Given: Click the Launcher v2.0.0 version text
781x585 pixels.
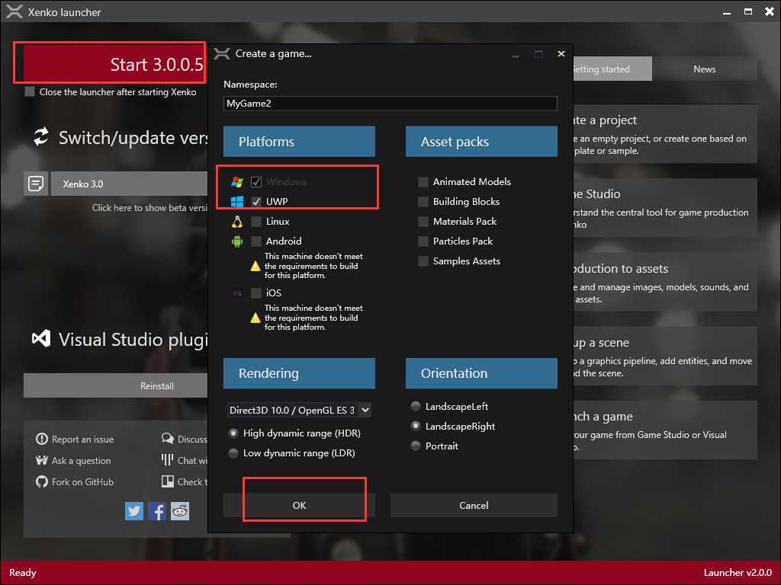Looking at the screenshot, I should [x=738, y=573].
